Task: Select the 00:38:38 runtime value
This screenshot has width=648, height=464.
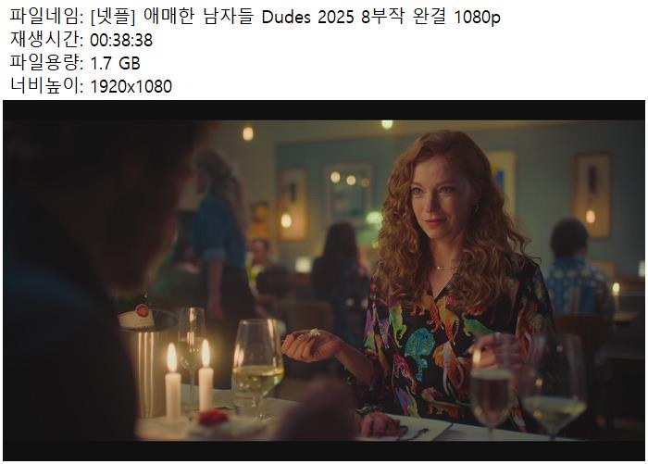Action: tap(121, 41)
